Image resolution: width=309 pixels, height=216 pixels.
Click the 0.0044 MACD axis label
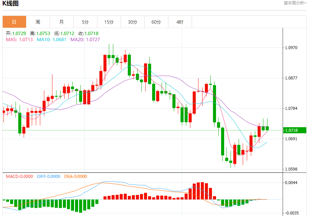point(291,183)
